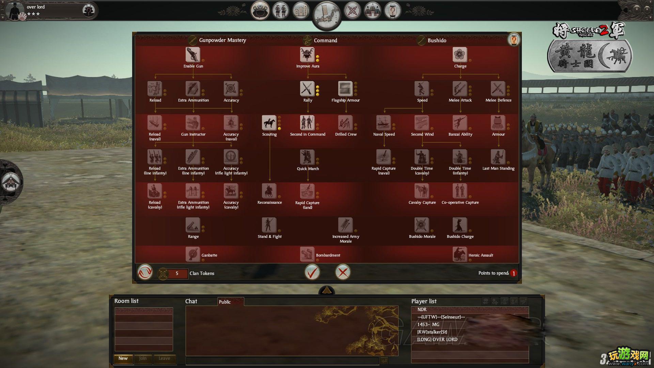Open the side panel tab on left edge
The image size is (654, 368).
coord(10,182)
